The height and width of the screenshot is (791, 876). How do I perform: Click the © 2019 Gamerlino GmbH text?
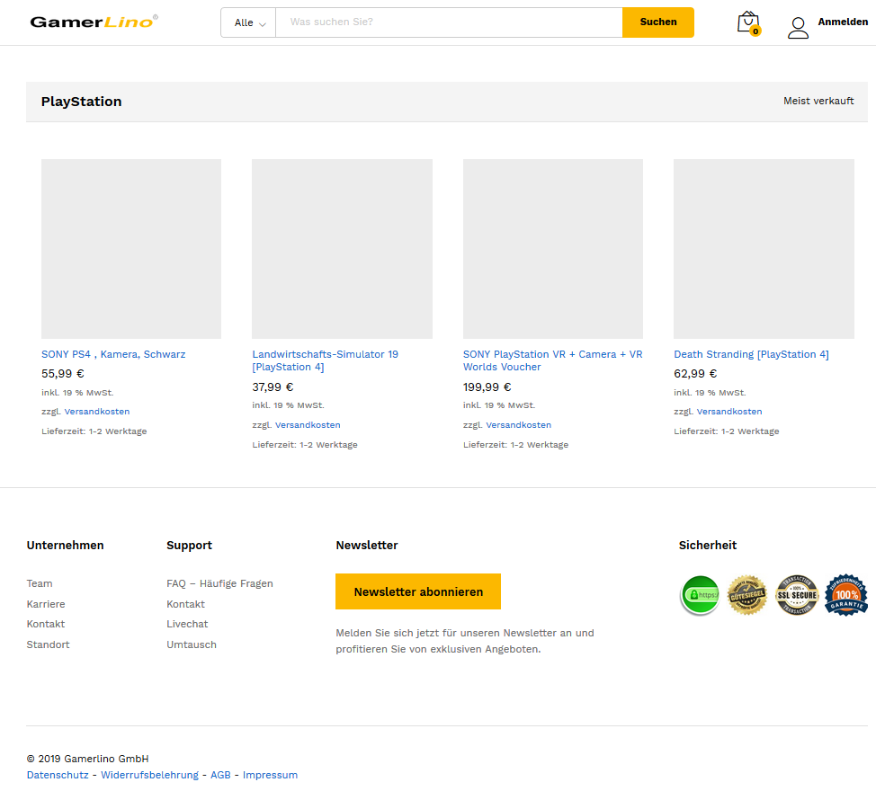point(88,759)
